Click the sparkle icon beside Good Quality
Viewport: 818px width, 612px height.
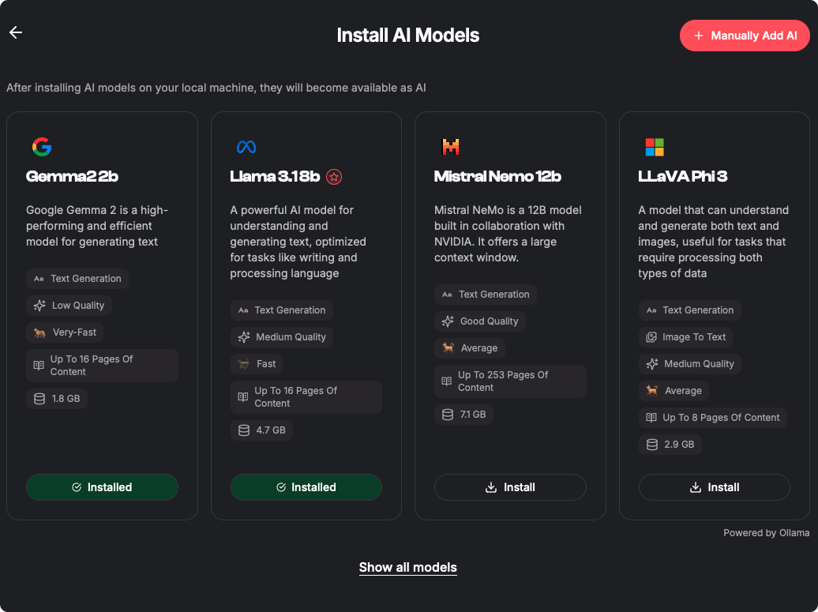[448, 321]
